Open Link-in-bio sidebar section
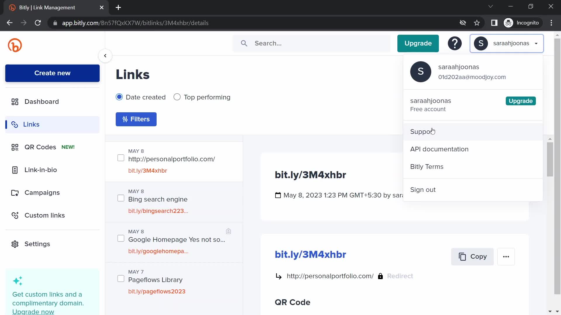This screenshot has height=315, width=561. [x=41, y=170]
